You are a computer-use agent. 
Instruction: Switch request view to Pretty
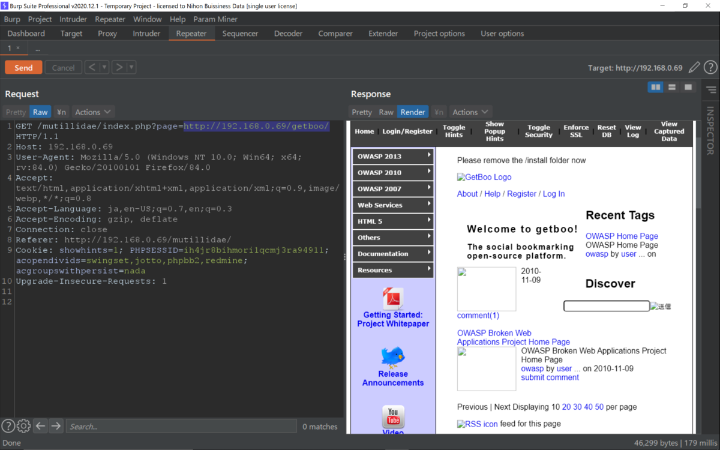tap(16, 112)
